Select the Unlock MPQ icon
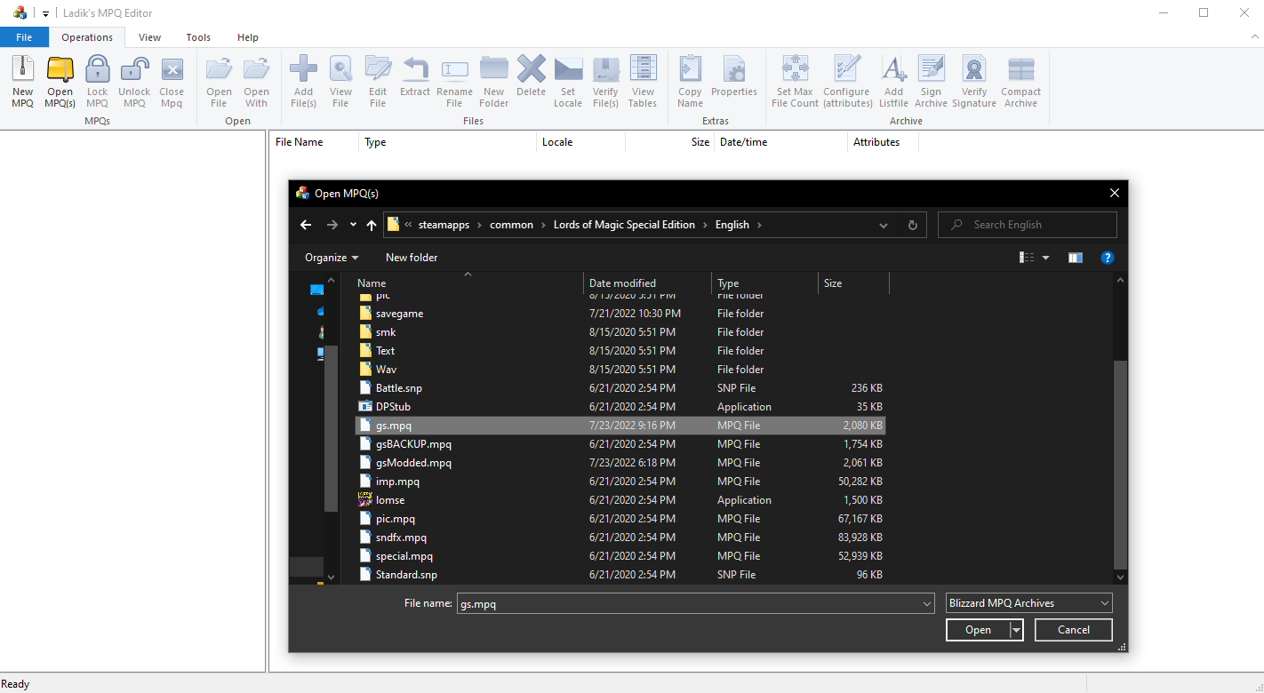The height and width of the screenshot is (693, 1264). coord(134,69)
